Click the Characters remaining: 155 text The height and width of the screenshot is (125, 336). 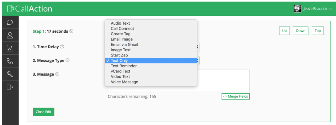[x=132, y=96]
